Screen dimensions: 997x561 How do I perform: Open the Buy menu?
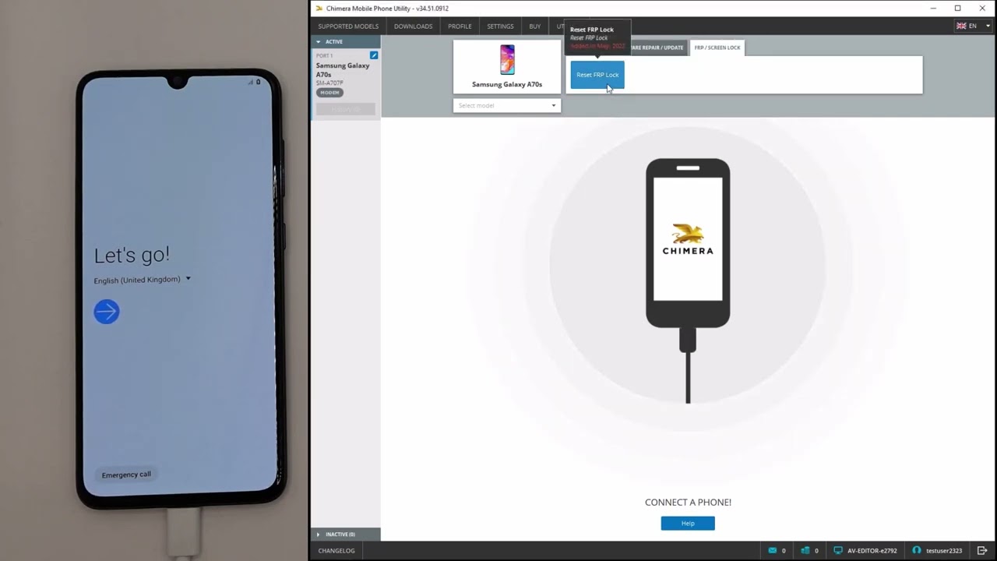[x=535, y=26]
